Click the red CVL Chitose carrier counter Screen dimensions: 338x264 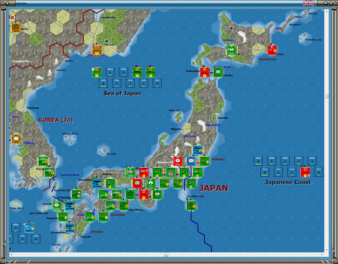[305, 172]
